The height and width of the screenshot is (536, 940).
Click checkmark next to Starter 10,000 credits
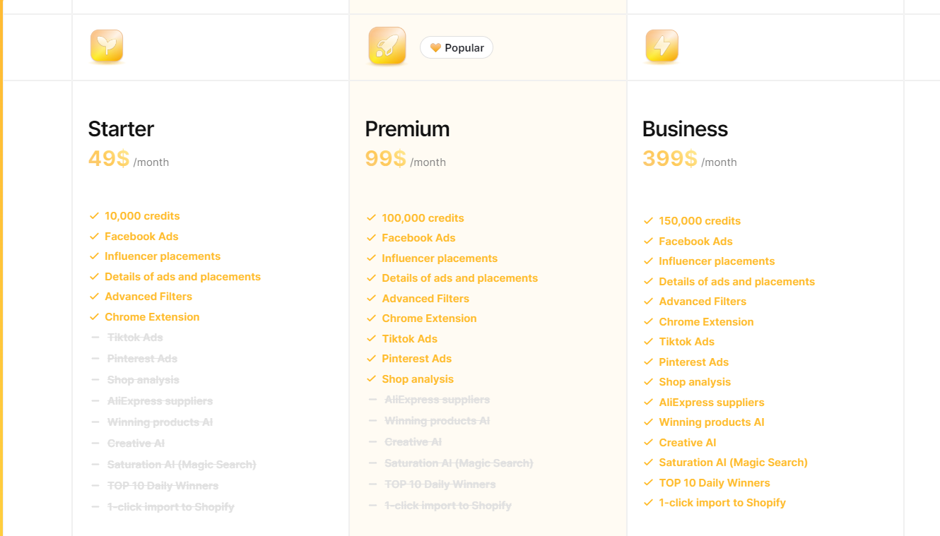point(94,216)
